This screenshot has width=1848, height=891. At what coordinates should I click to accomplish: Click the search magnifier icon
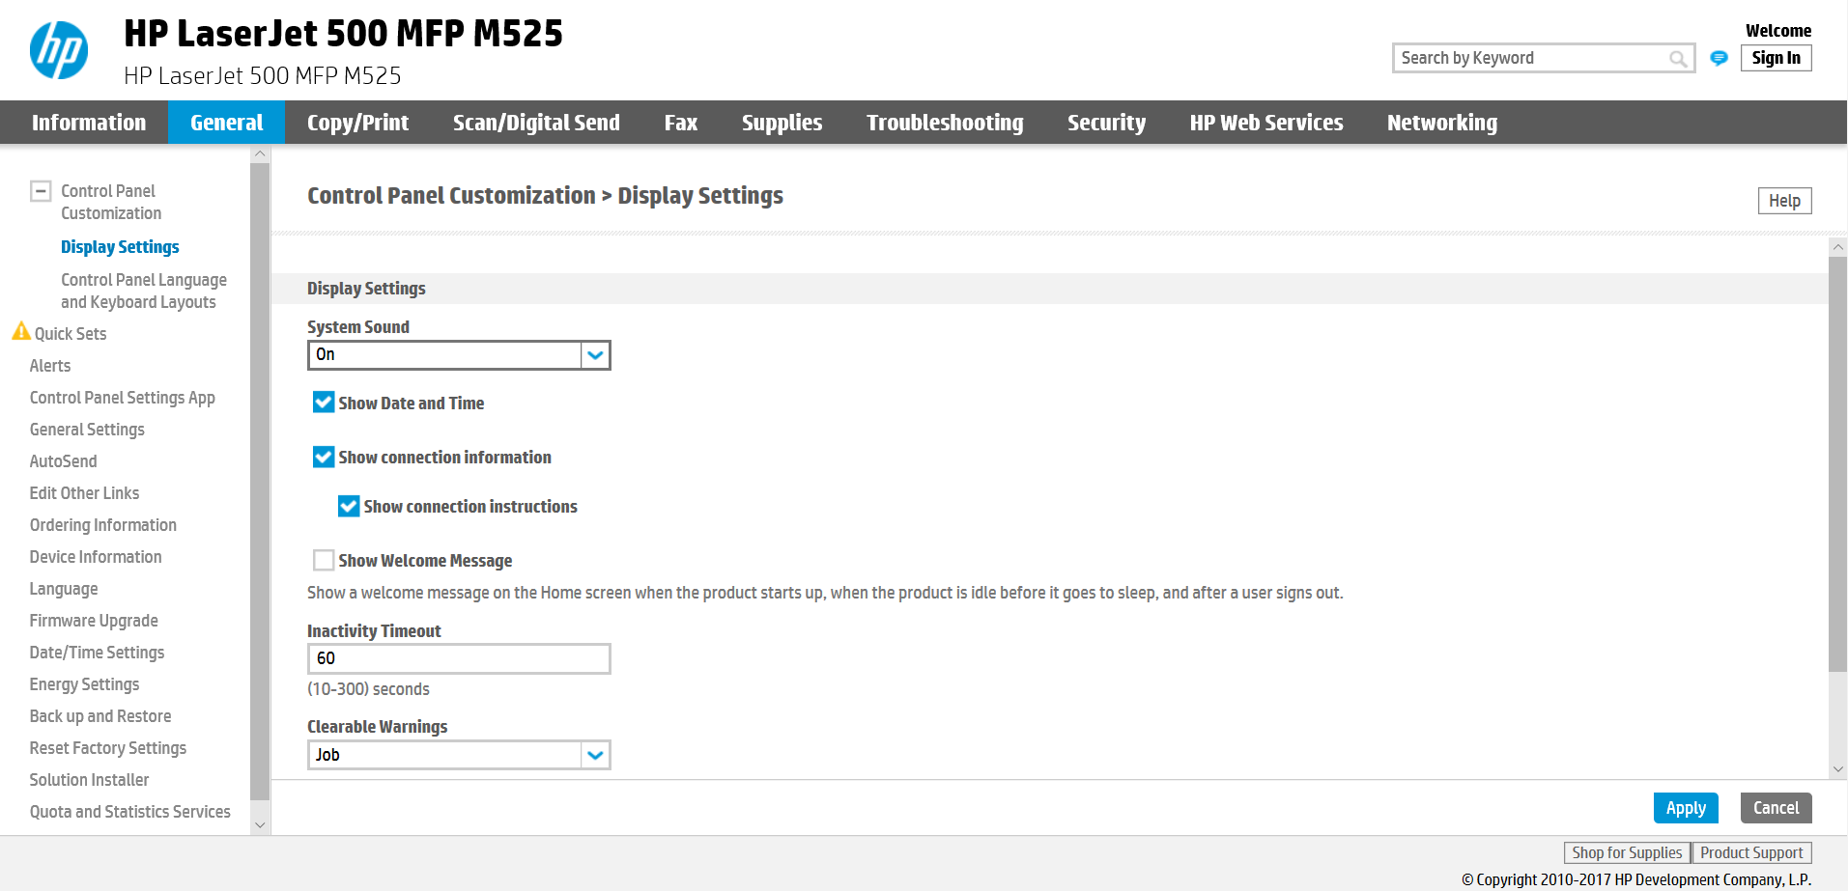tap(1678, 59)
